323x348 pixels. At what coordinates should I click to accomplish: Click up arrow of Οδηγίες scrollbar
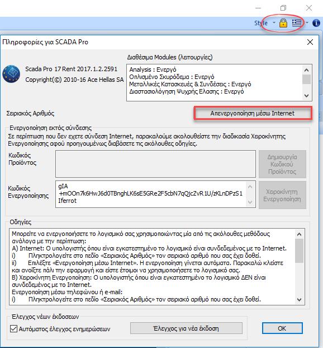299,234
